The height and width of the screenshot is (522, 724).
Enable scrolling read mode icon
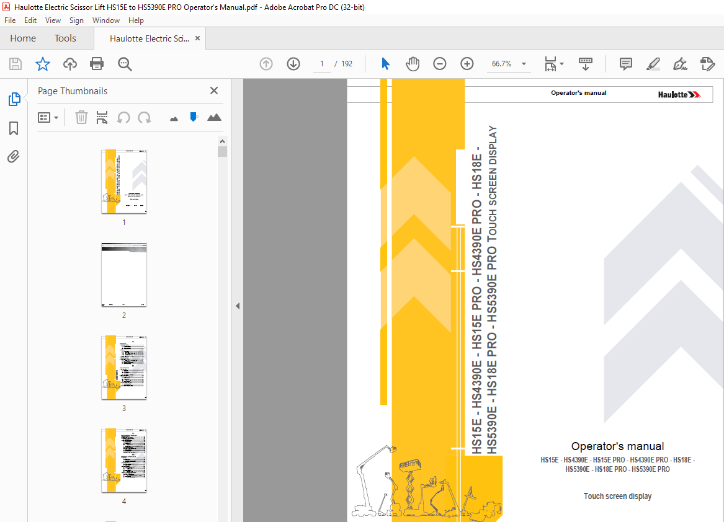point(586,64)
